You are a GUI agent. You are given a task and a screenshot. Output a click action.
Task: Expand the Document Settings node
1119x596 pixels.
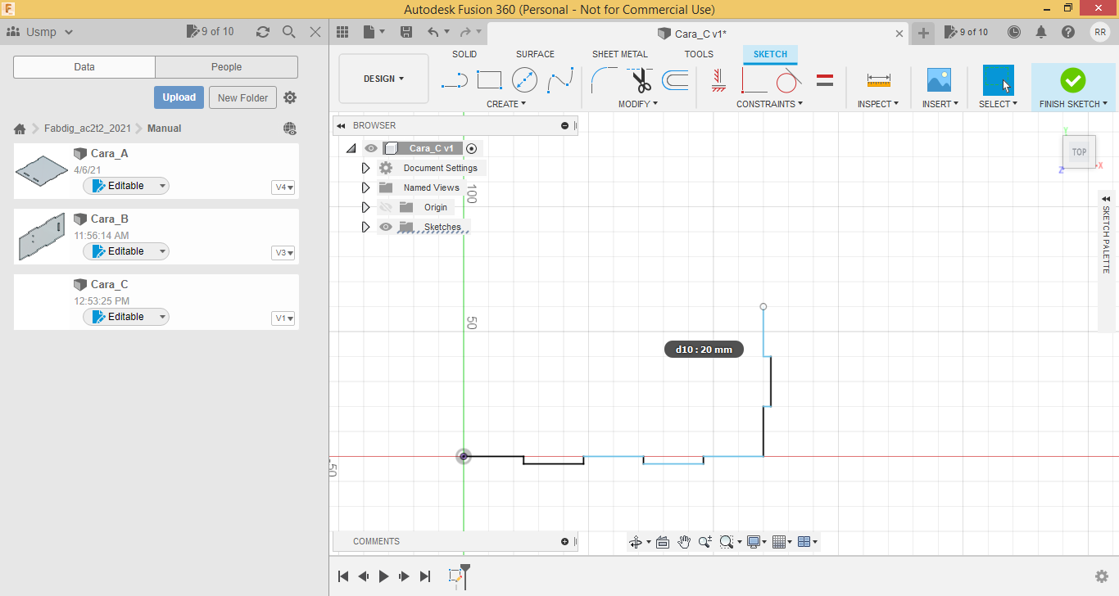click(366, 168)
